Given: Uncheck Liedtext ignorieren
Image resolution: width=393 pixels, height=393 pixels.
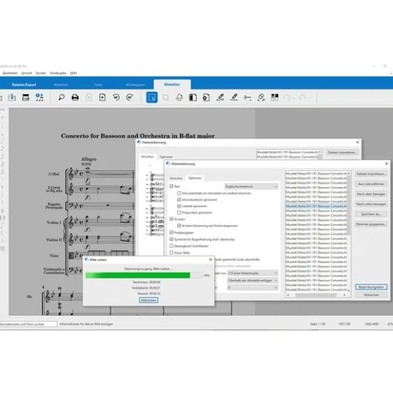Looking at the screenshot, I should pyautogui.click(x=179, y=206).
